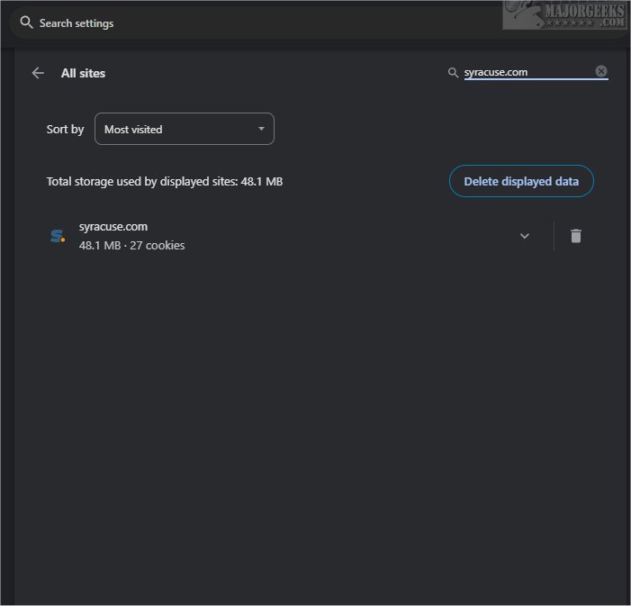Click the Search settings magnifier icon
Viewport: 631px width, 606px height.
(26, 23)
